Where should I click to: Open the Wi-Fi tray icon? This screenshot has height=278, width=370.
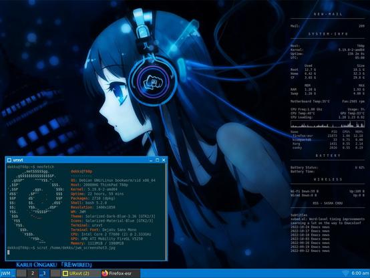[x=345, y=273]
